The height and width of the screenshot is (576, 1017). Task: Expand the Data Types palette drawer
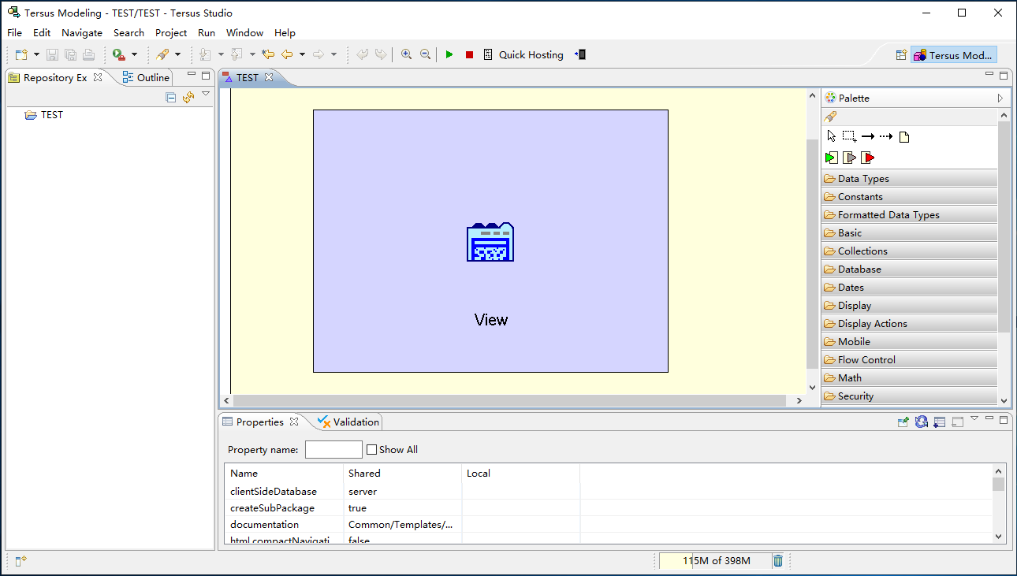(x=909, y=179)
